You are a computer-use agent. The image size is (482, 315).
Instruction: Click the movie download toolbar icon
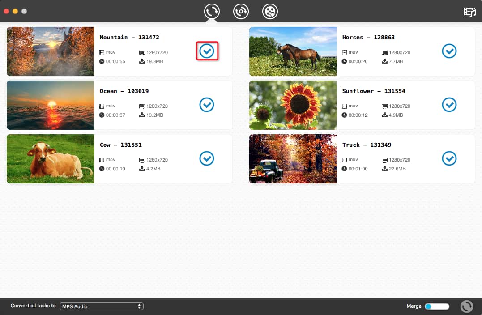click(270, 12)
